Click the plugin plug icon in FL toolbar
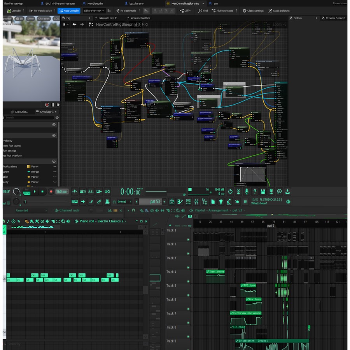 pyautogui.click(x=221, y=201)
